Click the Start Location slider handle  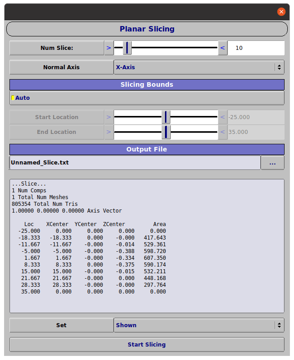coord(166,117)
